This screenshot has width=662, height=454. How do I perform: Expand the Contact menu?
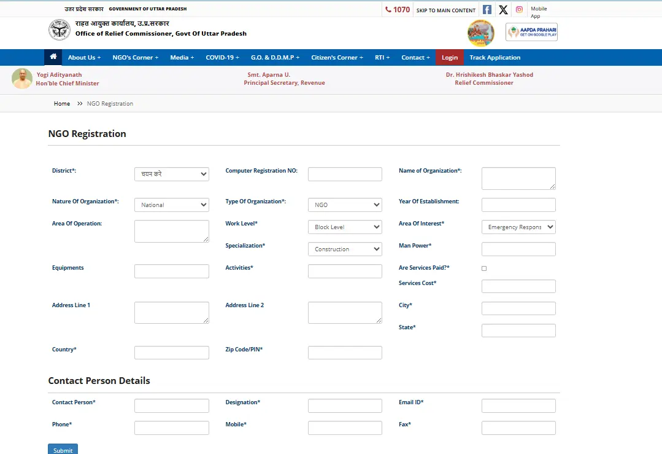tap(415, 58)
